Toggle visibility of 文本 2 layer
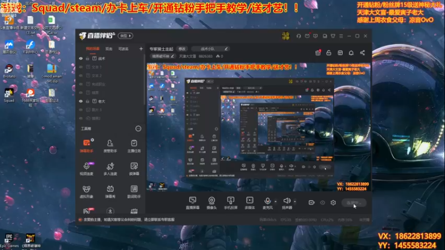 [81, 76]
